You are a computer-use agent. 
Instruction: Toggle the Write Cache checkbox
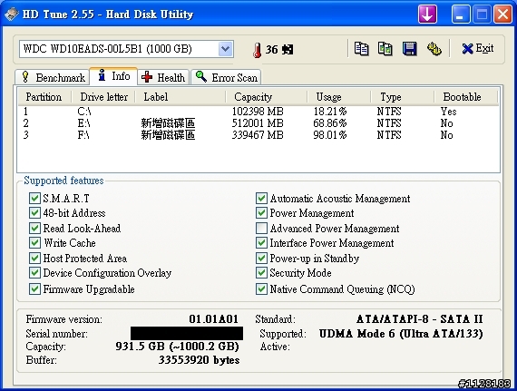pos(34,242)
